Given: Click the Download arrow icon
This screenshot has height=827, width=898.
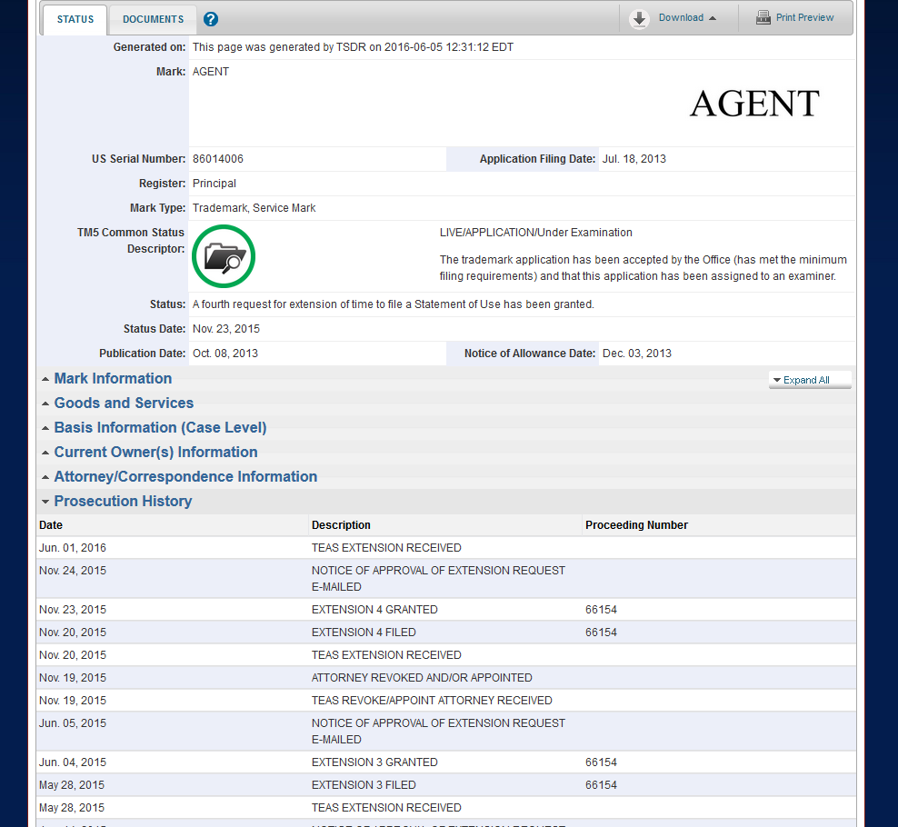Looking at the screenshot, I should (x=640, y=18).
